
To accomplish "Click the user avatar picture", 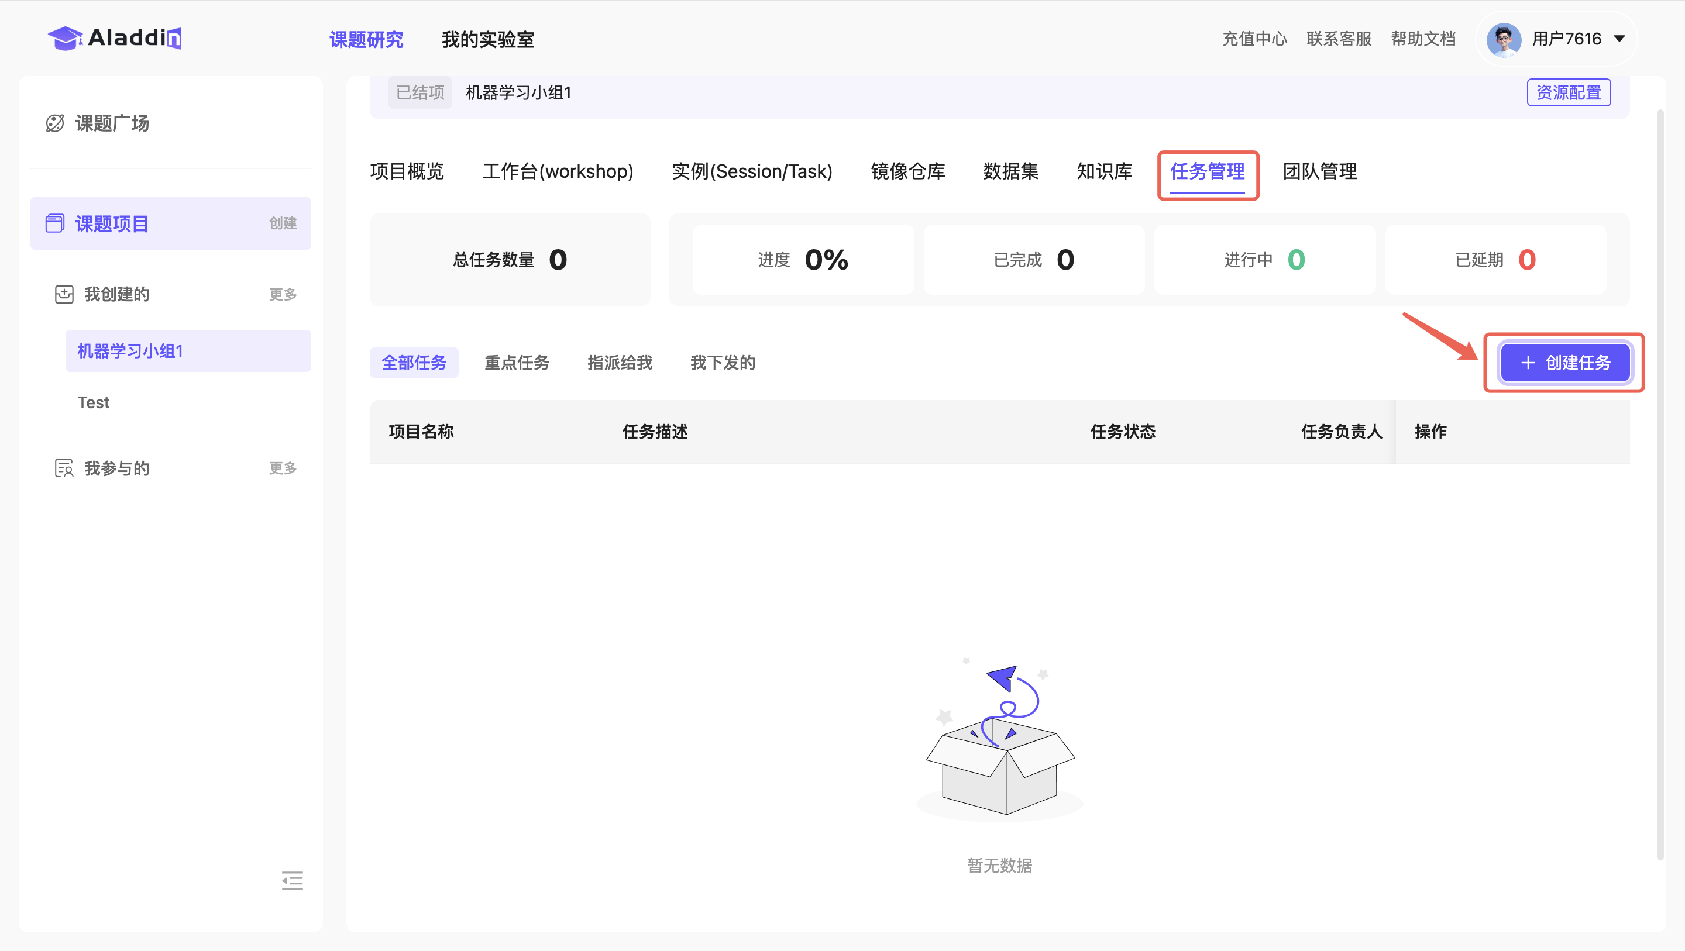I will point(1503,39).
